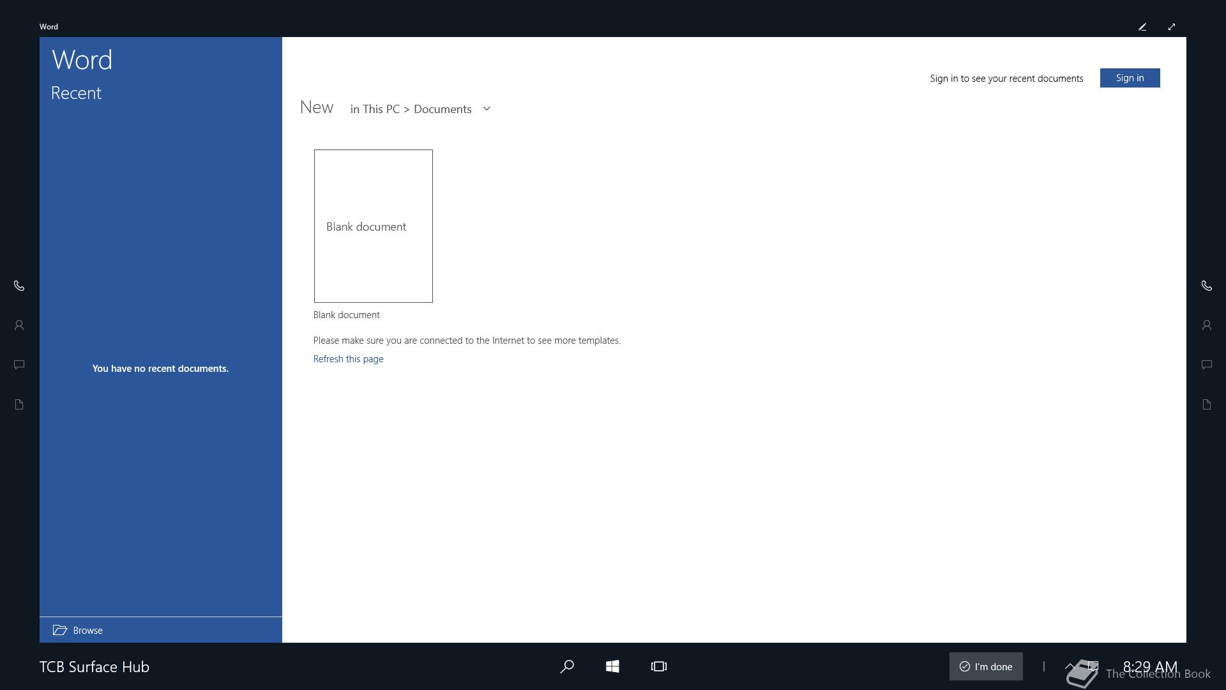The height and width of the screenshot is (690, 1226).
Task: Expand the save location dropdown chevron
Action: click(x=487, y=109)
